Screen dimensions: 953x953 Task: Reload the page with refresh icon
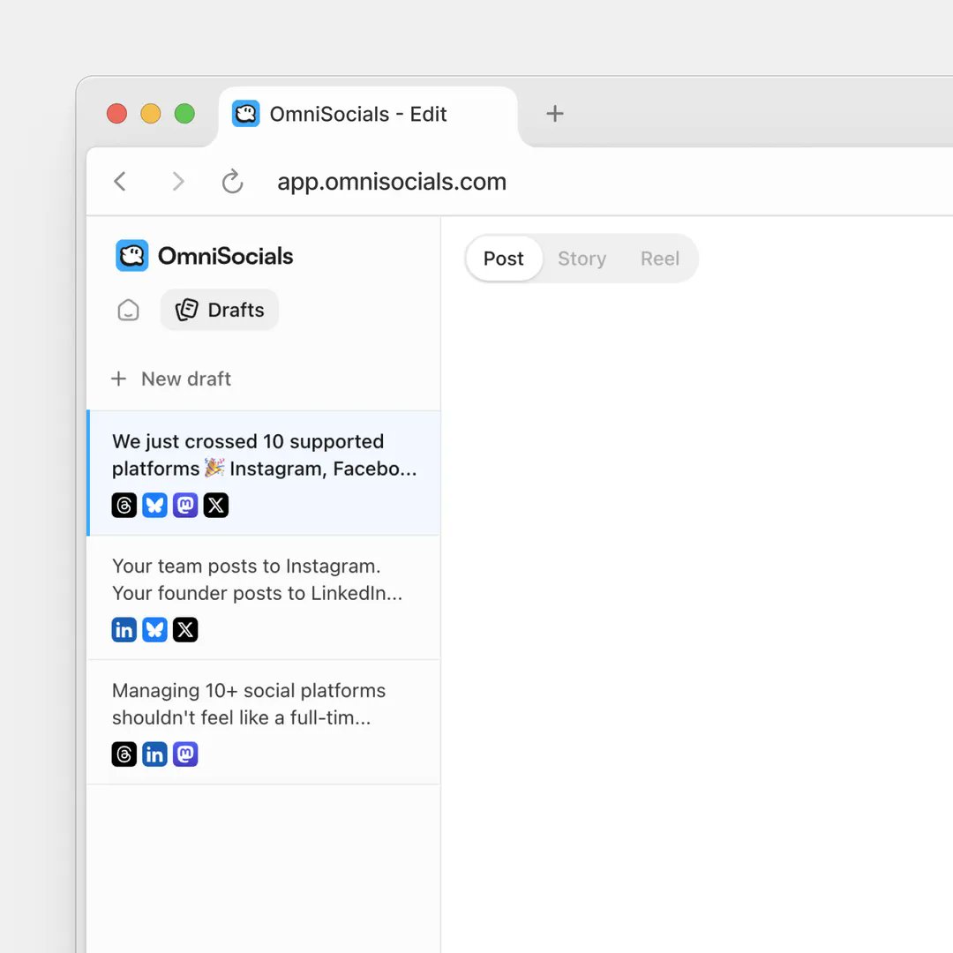(232, 181)
